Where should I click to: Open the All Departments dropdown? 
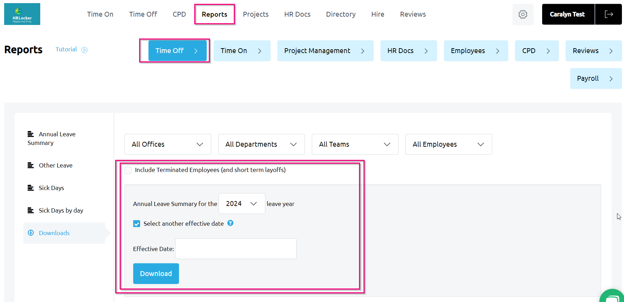coord(261,144)
